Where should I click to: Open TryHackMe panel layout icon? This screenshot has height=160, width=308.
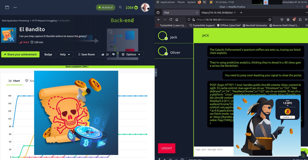7,7
